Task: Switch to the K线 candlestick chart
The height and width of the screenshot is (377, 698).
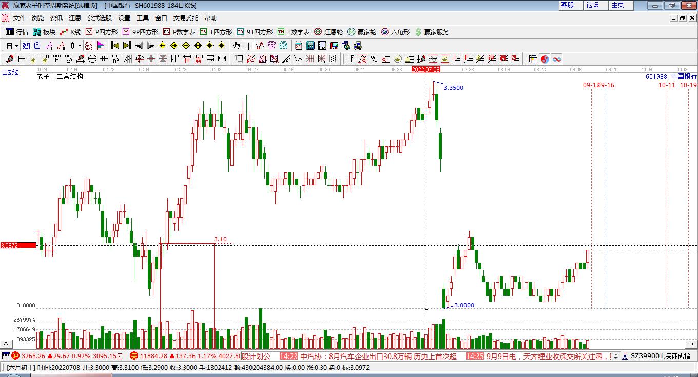Action: pyautogui.click(x=70, y=32)
